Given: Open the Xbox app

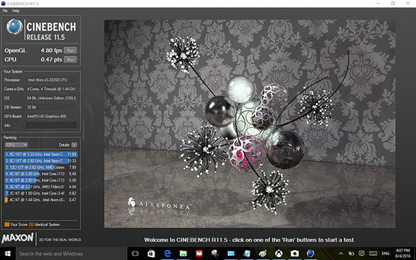Looking at the screenshot, I should 279,254.
